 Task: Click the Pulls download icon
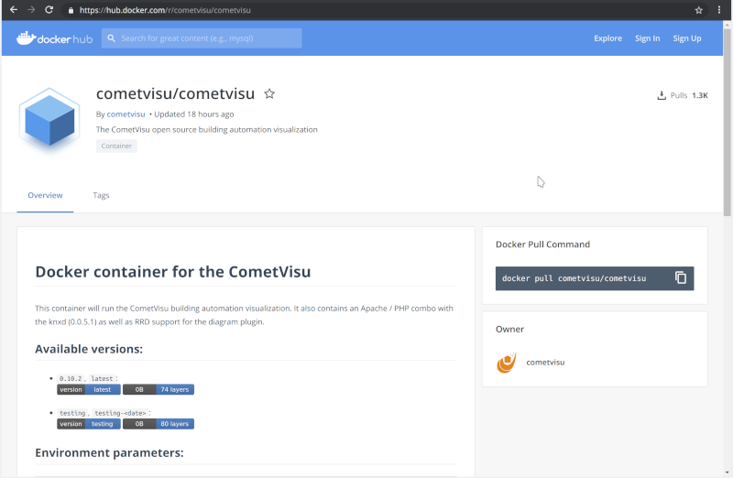click(x=662, y=95)
